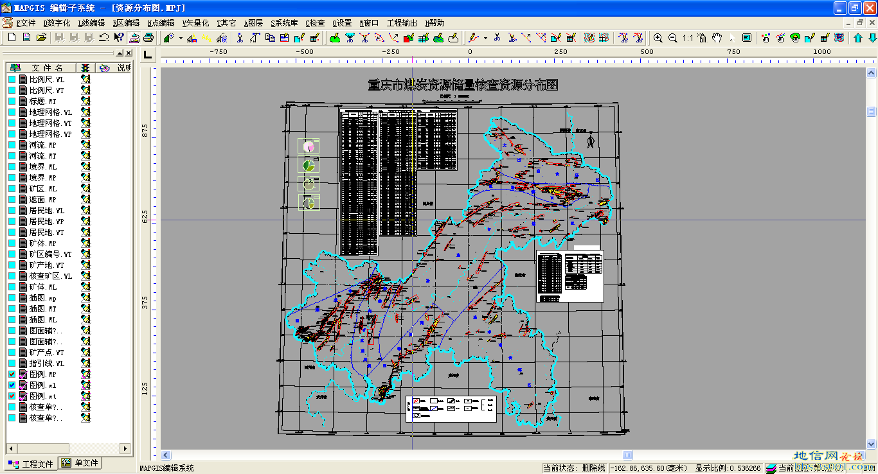Click the printer icon in toolbar
Image resolution: width=878 pixels, height=474 pixels.
pyautogui.click(x=148, y=37)
